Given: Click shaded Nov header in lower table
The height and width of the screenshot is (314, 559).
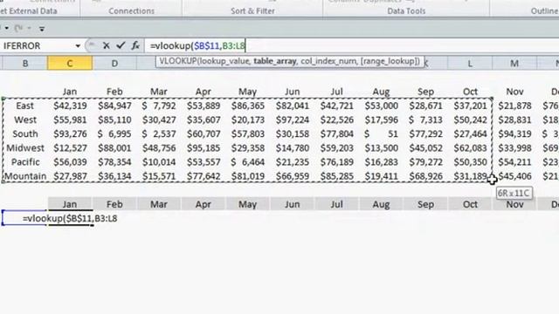Looking at the screenshot, I should coord(514,204).
